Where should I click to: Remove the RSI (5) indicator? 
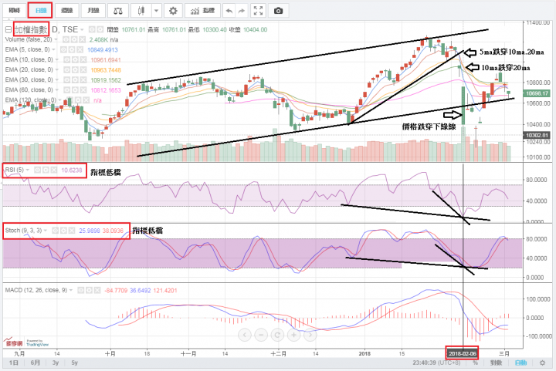click(x=53, y=170)
